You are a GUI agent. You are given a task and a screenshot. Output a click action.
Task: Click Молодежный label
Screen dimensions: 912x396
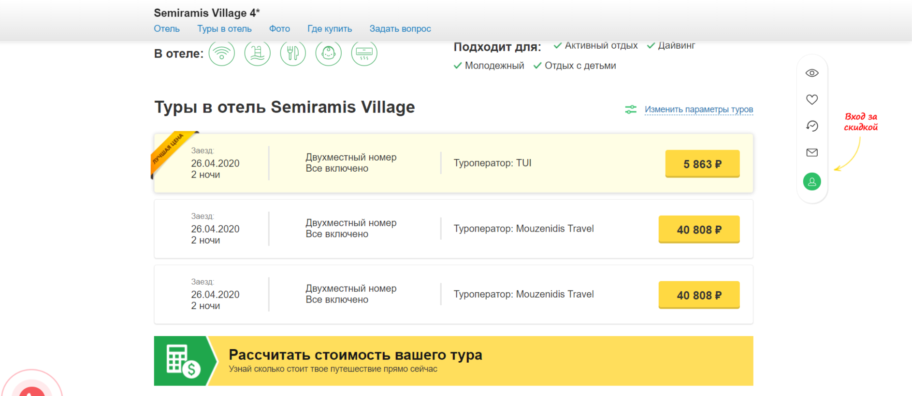click(x=494, y=66)
